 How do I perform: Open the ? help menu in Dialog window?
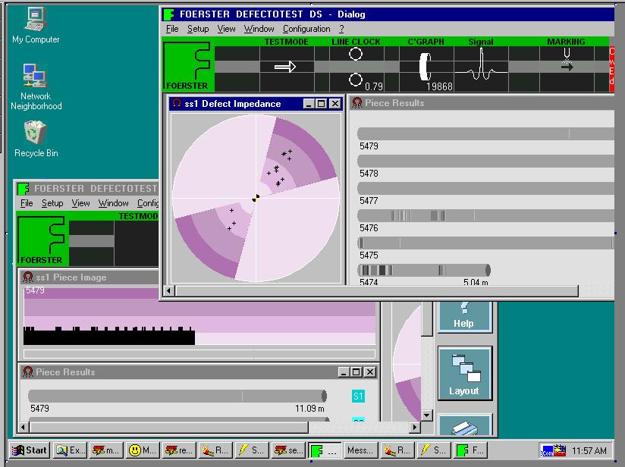pyautogui.click(x=341, y=29)
